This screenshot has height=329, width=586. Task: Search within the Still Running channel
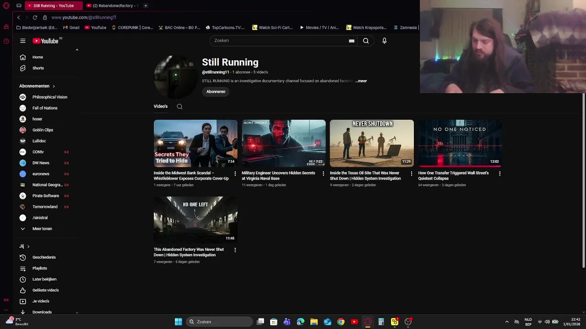[x=179, y=106]
